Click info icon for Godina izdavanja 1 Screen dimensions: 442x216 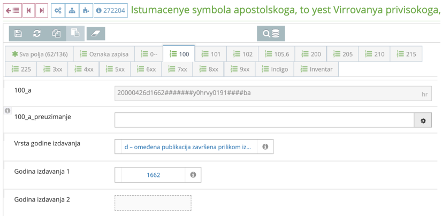click(193, 175)
